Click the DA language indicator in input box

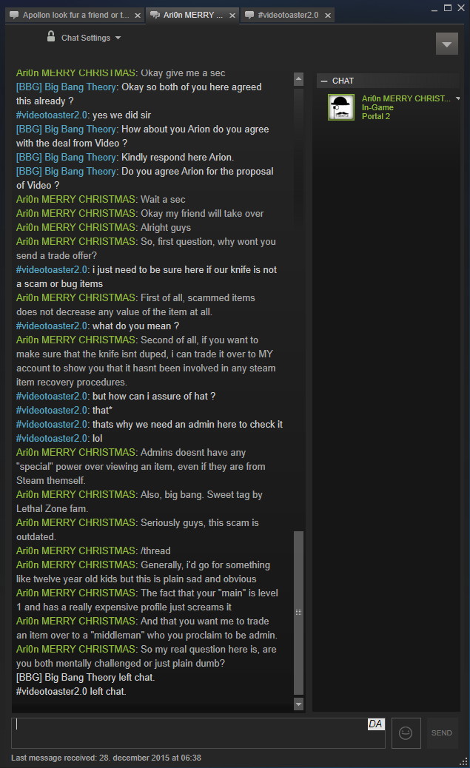(376, 724)
